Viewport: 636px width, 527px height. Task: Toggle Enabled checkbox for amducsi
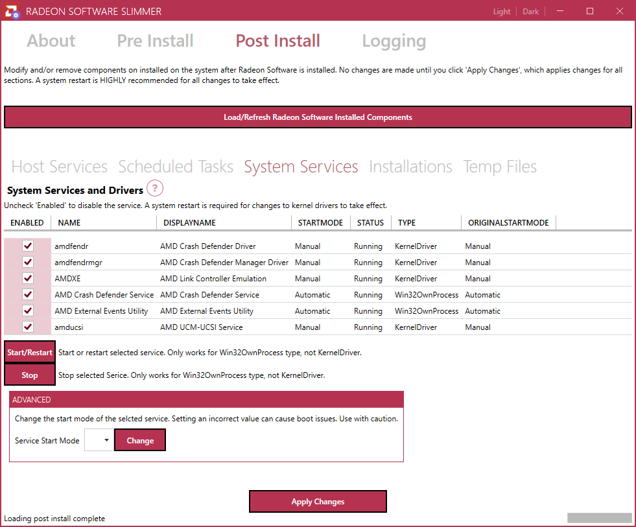click(x=28, y=327)
